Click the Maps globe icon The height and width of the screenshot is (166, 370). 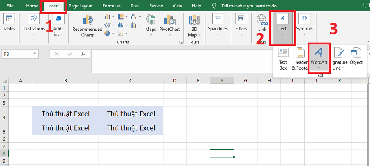(151, 20)
